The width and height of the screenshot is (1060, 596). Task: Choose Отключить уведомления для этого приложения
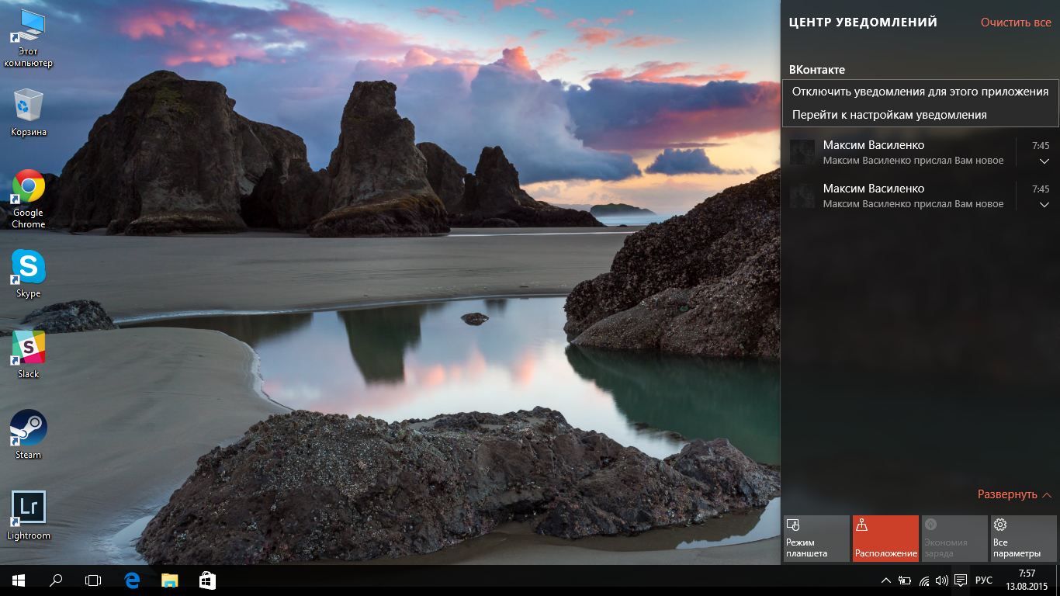[x=920, y=92]
